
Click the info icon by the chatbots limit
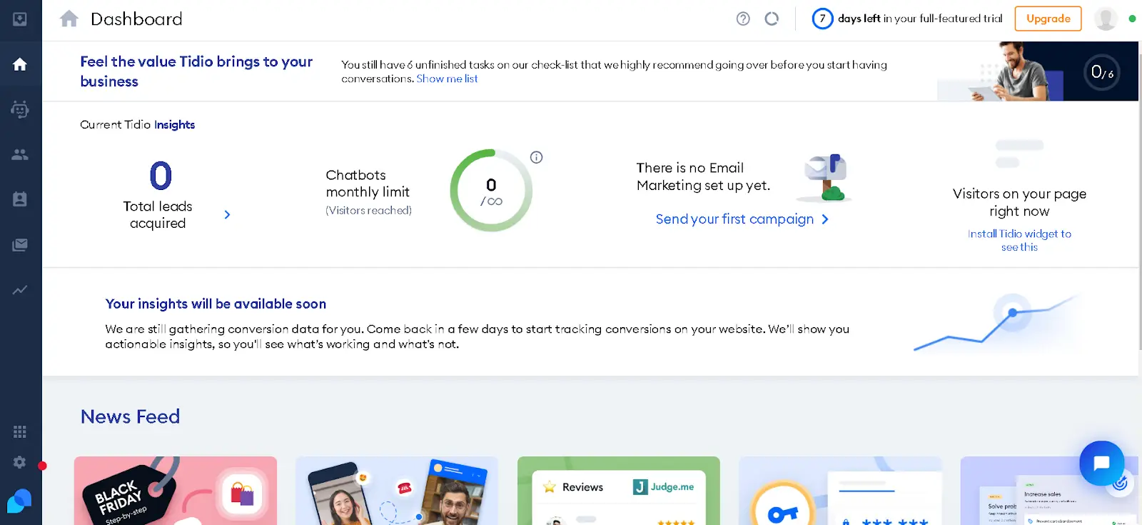pyautogui.click(x=536, y=157)
